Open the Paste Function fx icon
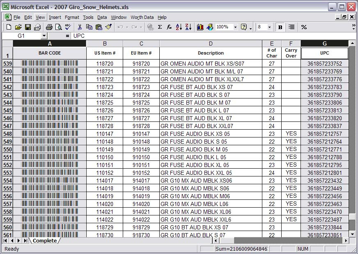This screenshot has width=358, height=254. pyautogui.click(x=169, y=27)
